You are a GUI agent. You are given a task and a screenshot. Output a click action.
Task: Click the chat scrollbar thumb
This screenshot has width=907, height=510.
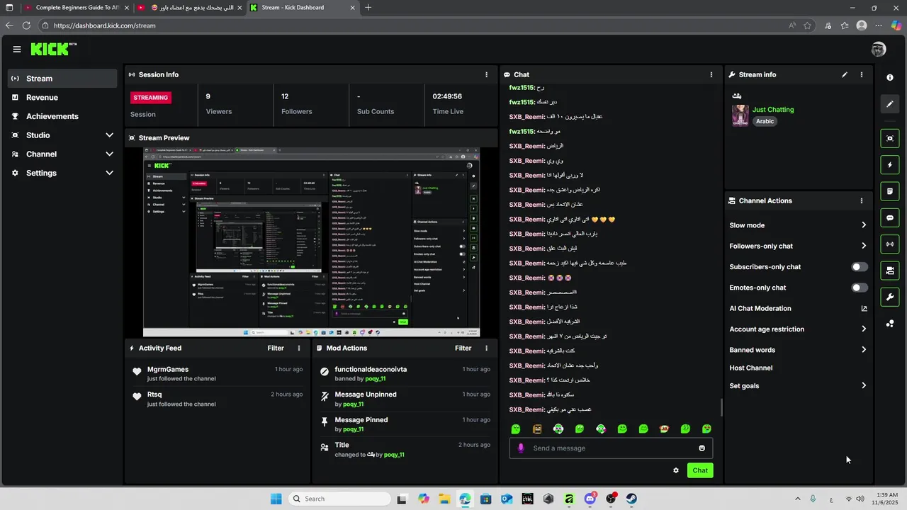coord(721,407)
